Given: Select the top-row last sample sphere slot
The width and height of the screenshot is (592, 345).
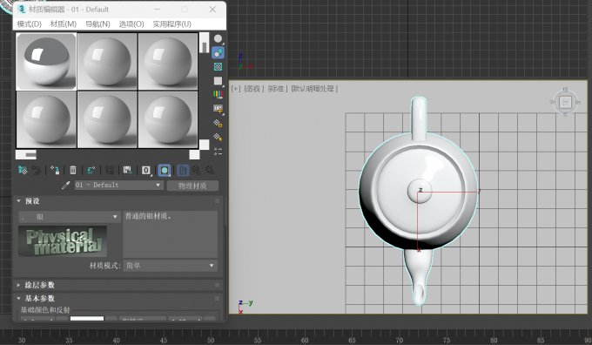Looking at the screenshot, I should (168, 62).
